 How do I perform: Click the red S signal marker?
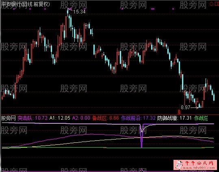(x=179, y=112)
